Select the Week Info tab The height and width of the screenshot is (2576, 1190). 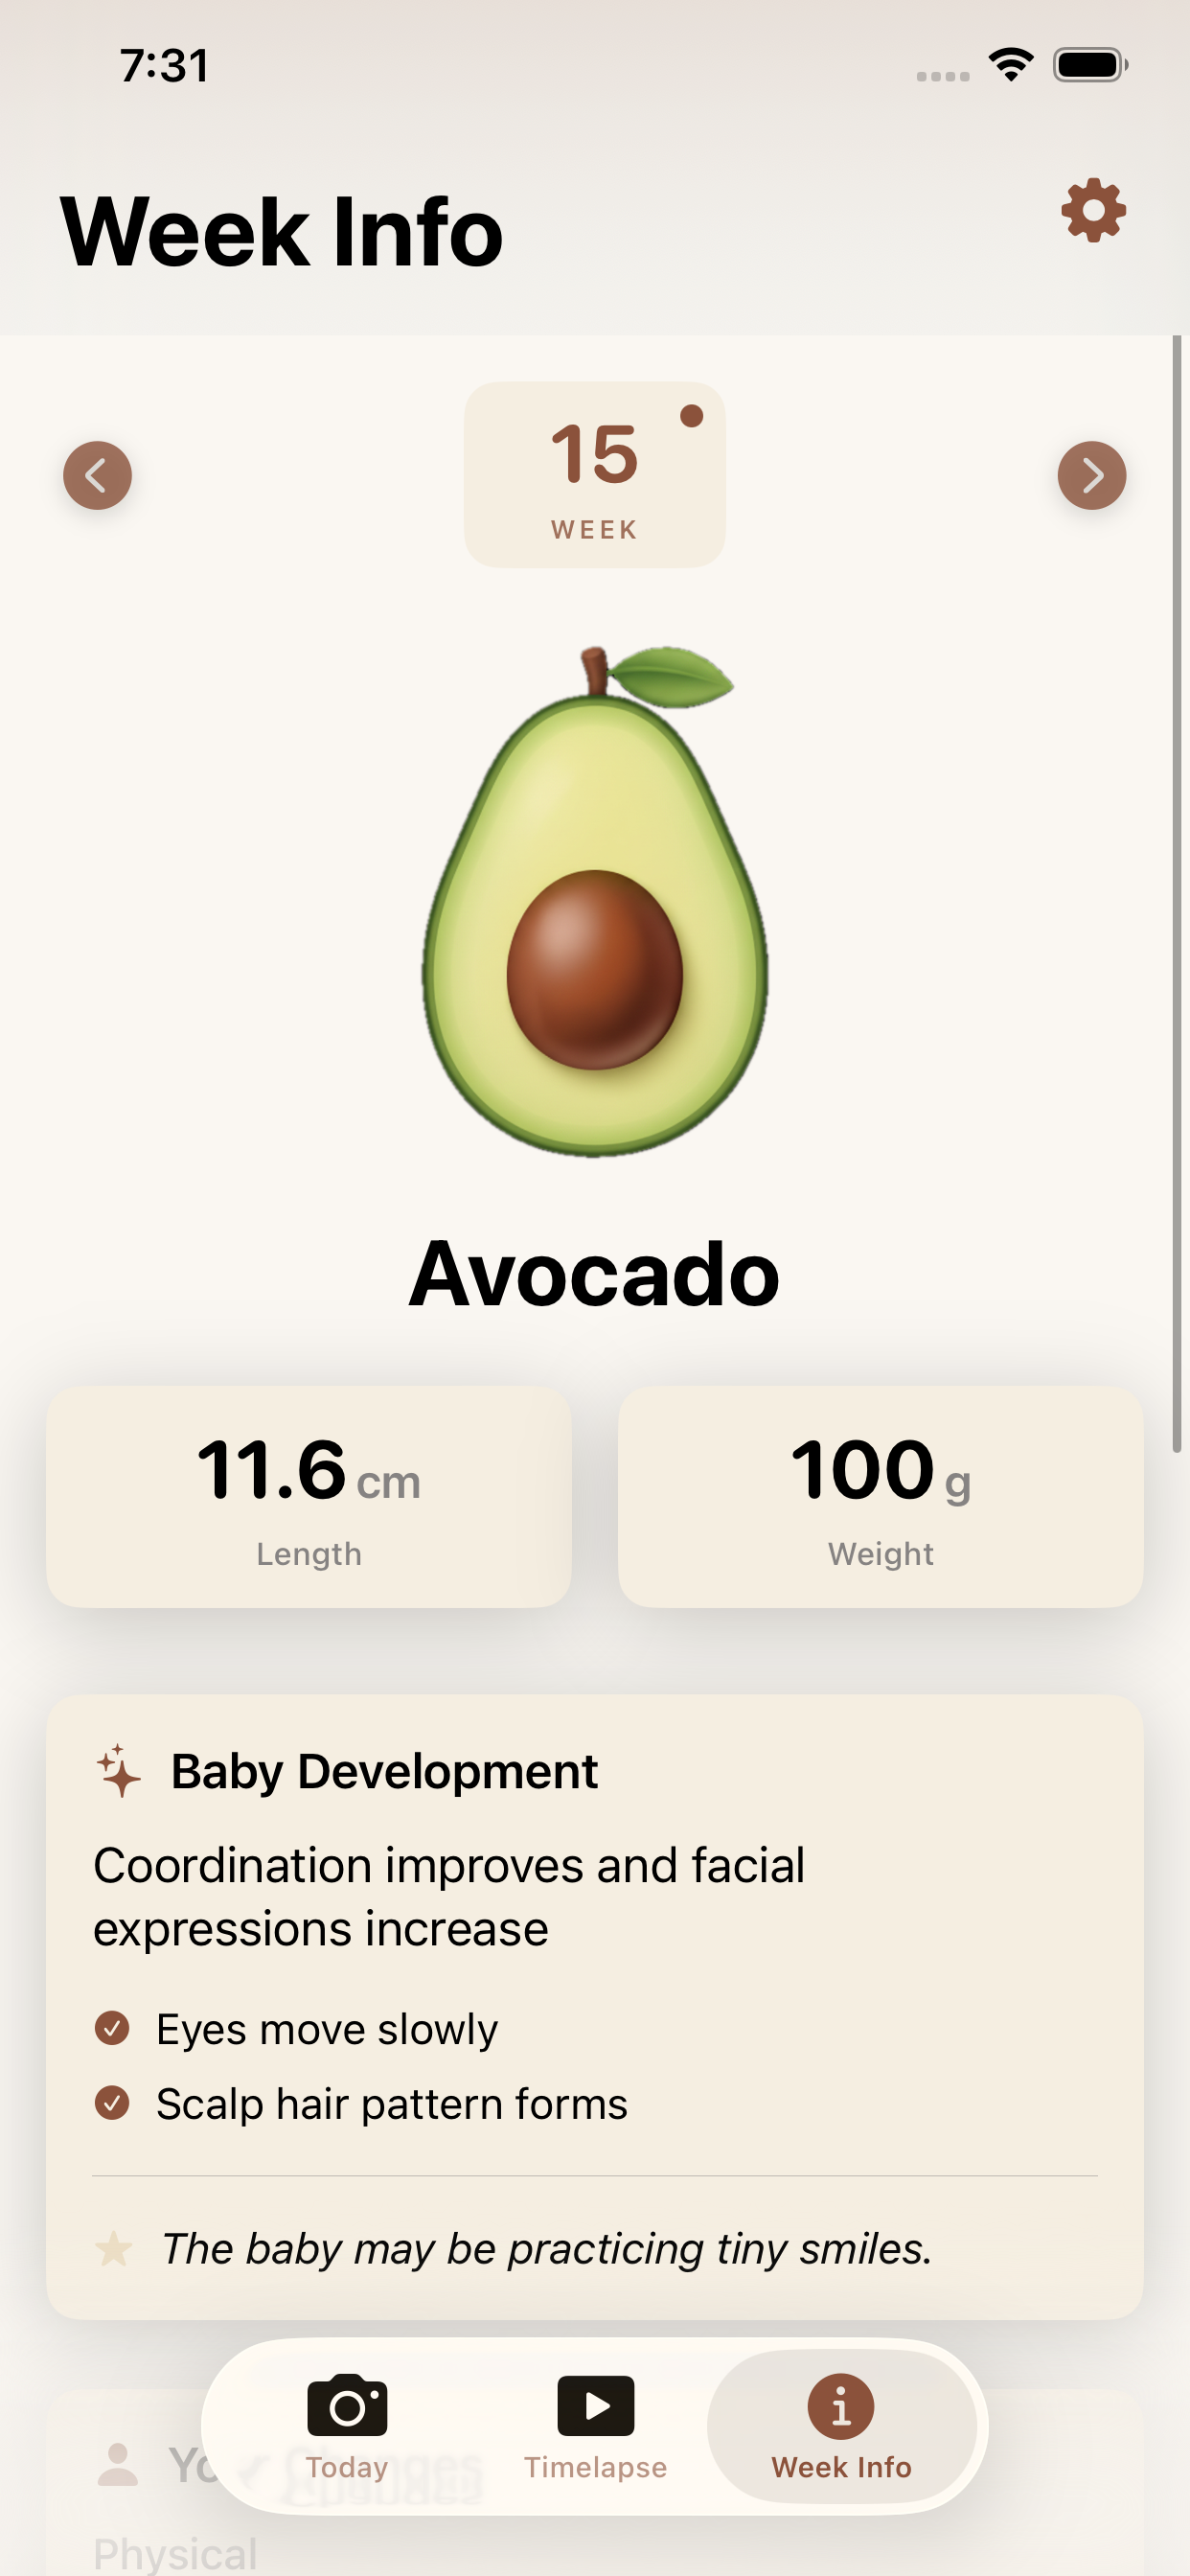841,2425
